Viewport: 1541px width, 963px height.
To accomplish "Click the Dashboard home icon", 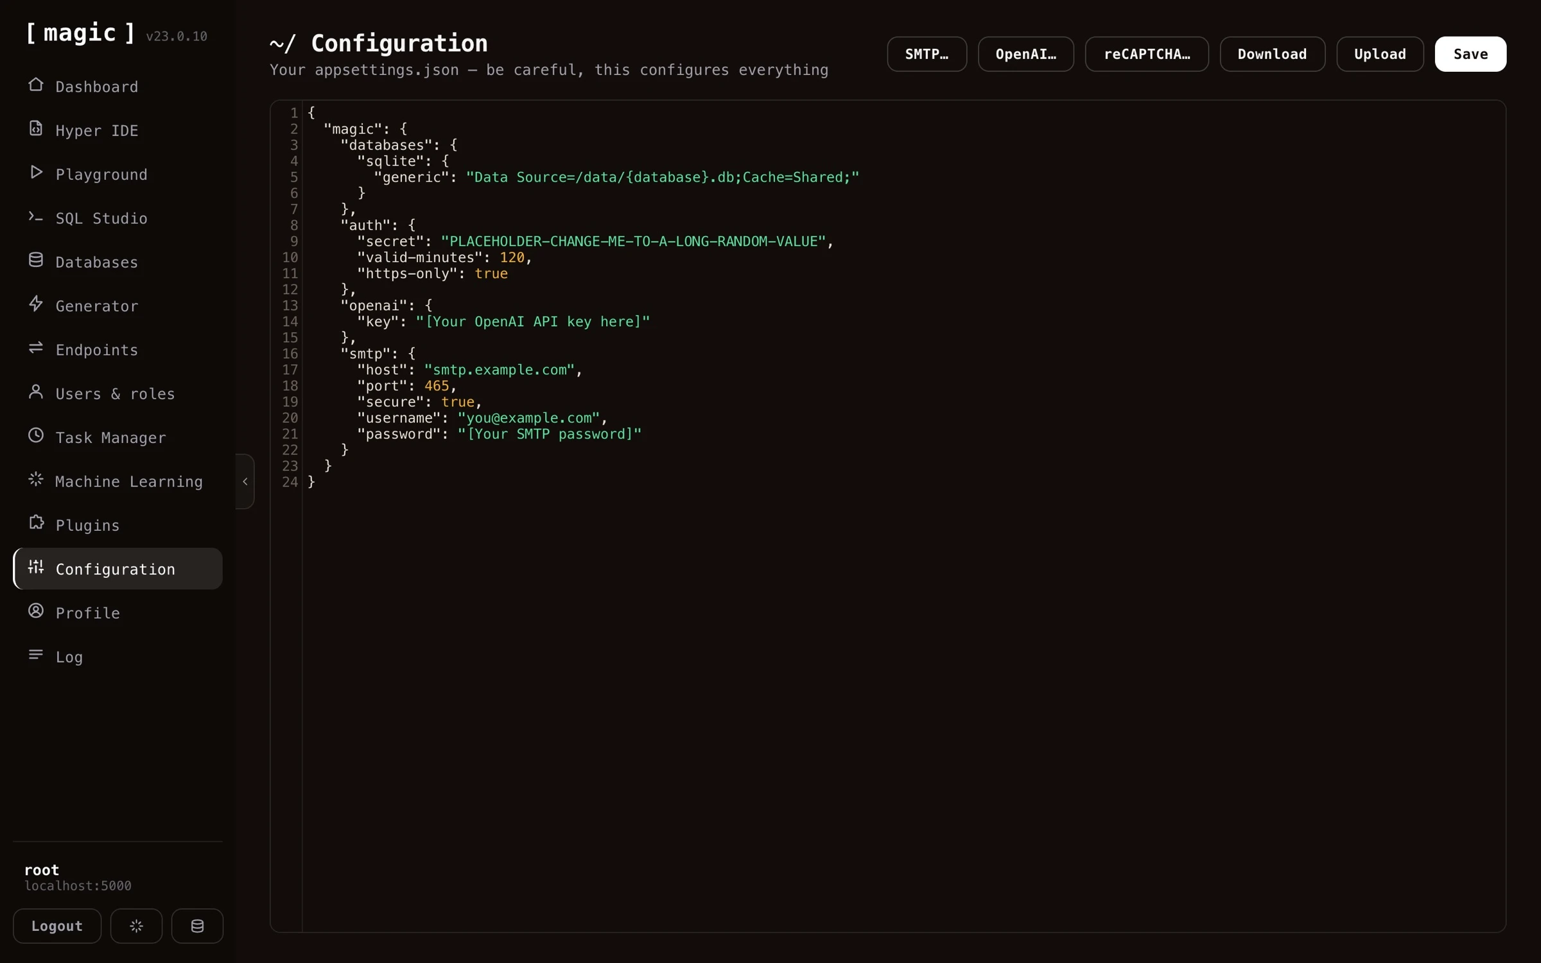I will point(36,85).
